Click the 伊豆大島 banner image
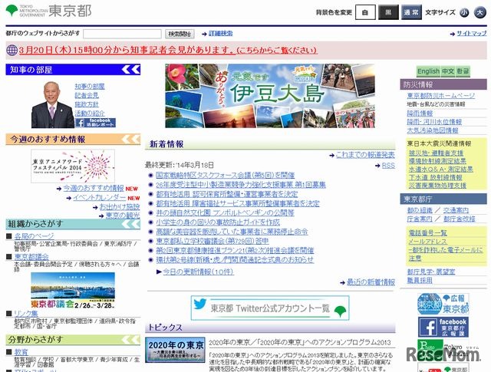The width and height of the screenshot is (491, 372). (270, 96)
